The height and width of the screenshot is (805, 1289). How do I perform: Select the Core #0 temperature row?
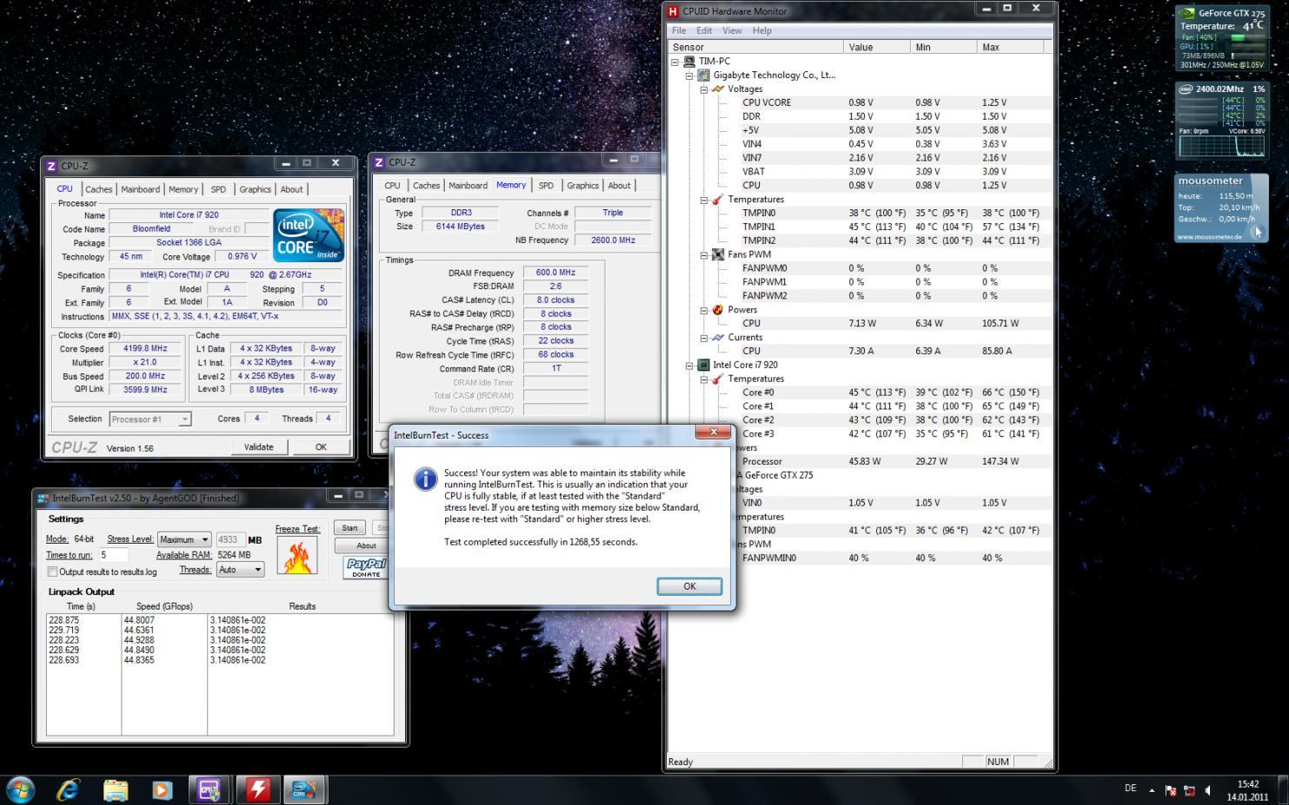click(860, 393)
